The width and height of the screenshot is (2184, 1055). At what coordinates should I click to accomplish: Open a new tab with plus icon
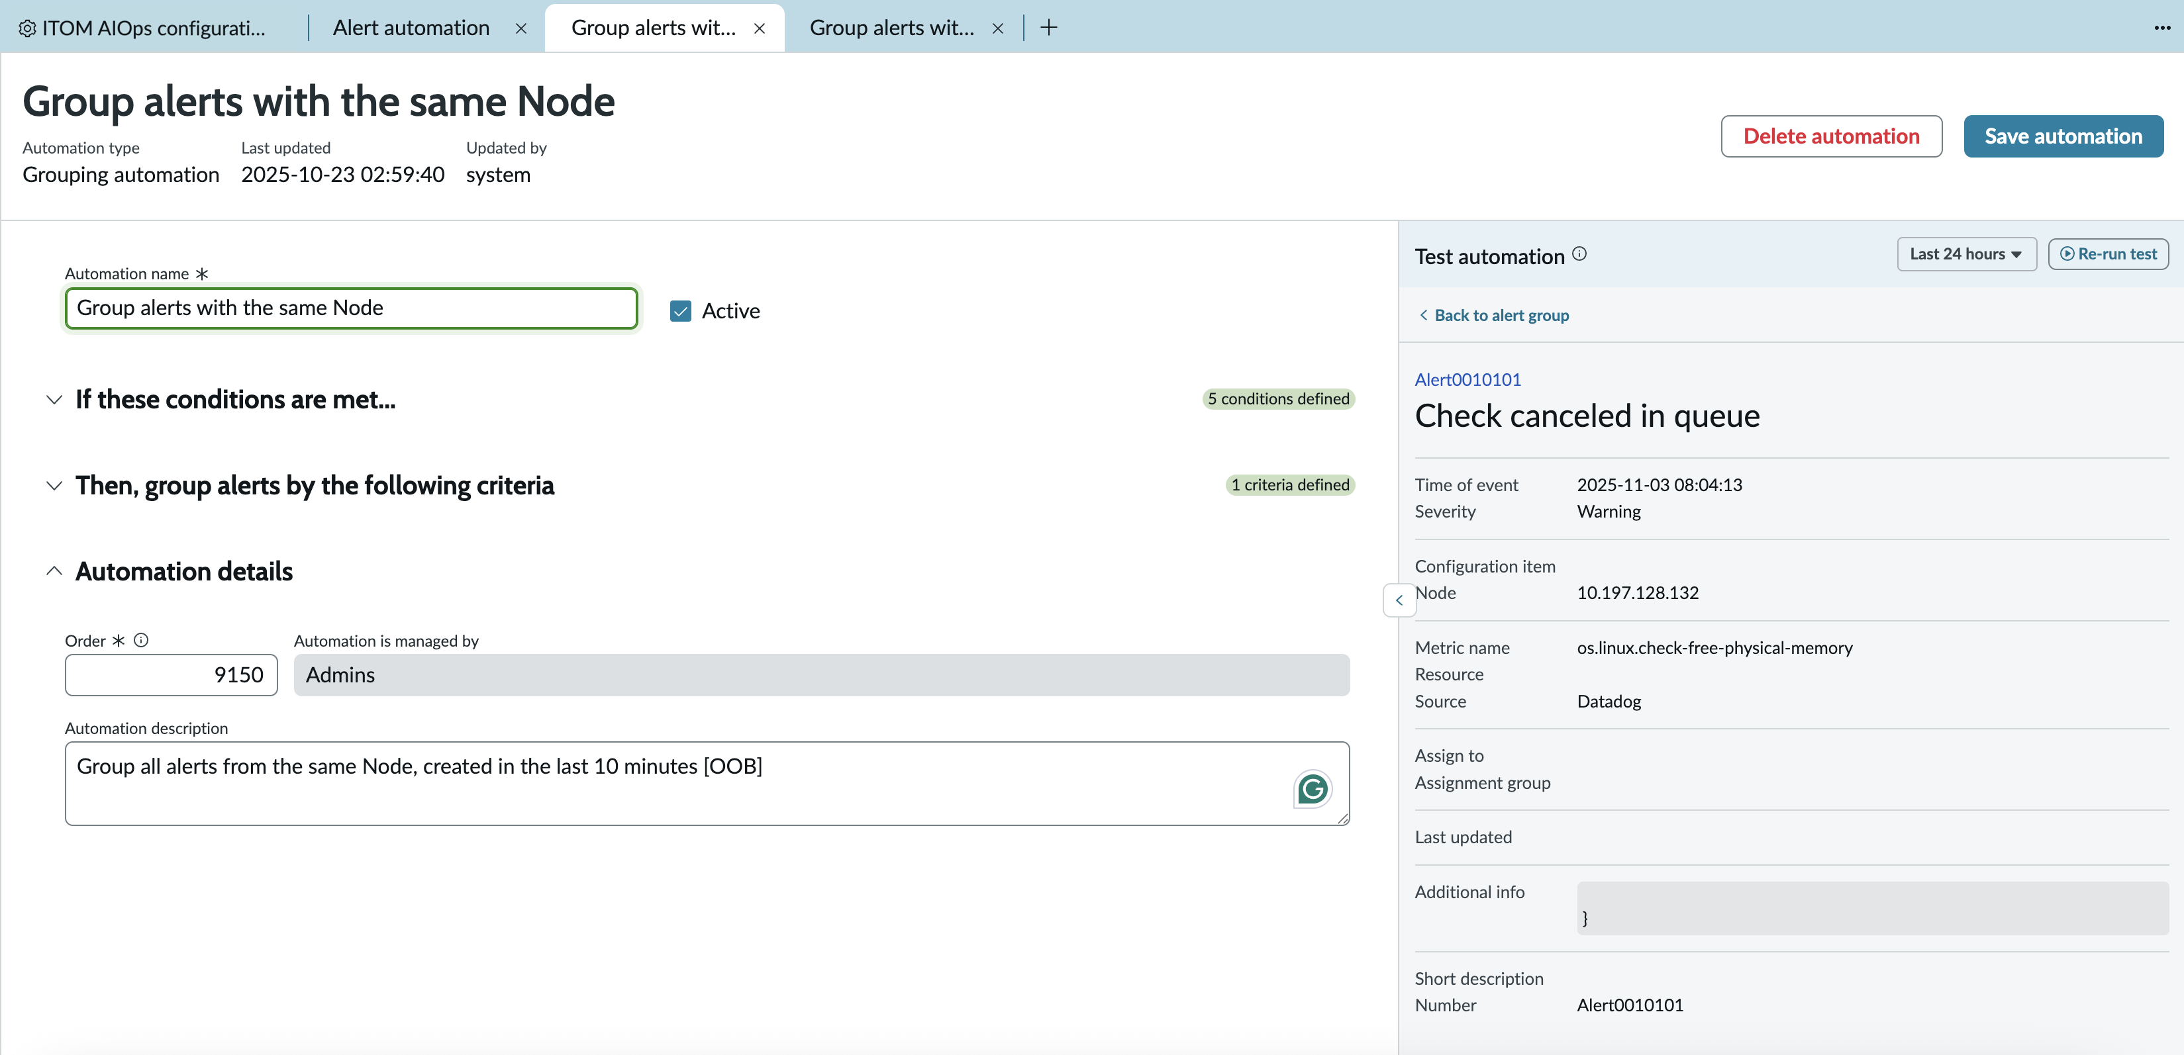click(x=1049, y=28)
